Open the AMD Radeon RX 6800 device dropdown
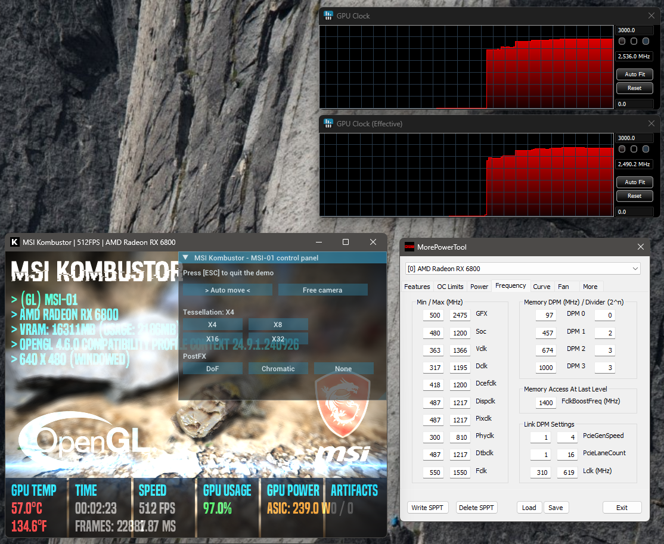 point(523,268)
